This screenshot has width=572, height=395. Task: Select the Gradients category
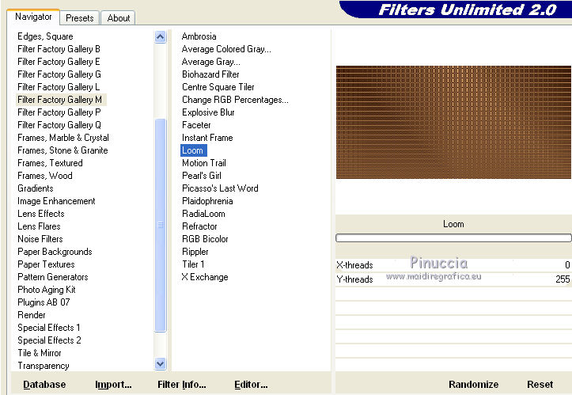[36, 188]
